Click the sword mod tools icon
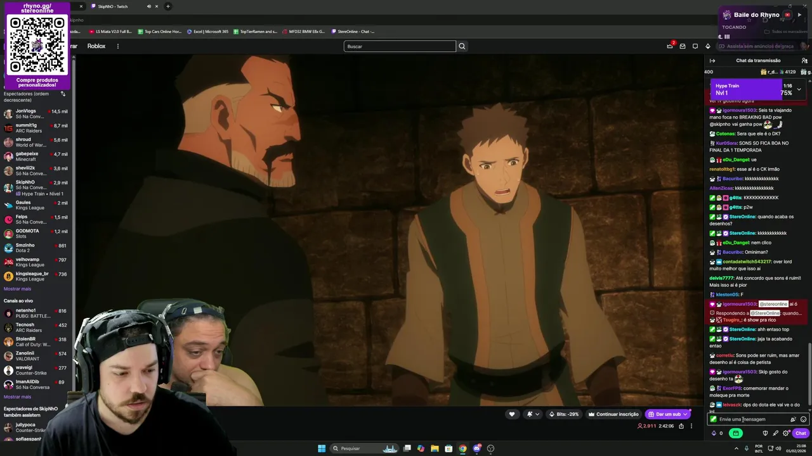812x456 pixels. tap(775, 433)
